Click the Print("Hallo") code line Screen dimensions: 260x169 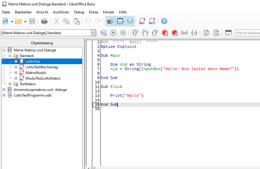click(x=127, y=96)
